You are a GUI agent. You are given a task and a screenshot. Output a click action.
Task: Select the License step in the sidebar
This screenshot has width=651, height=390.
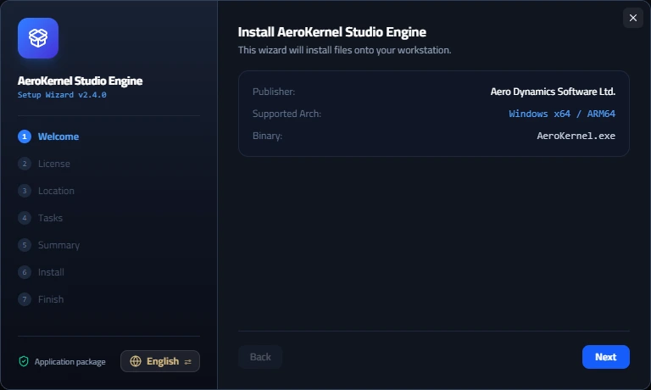coord(44,164)
